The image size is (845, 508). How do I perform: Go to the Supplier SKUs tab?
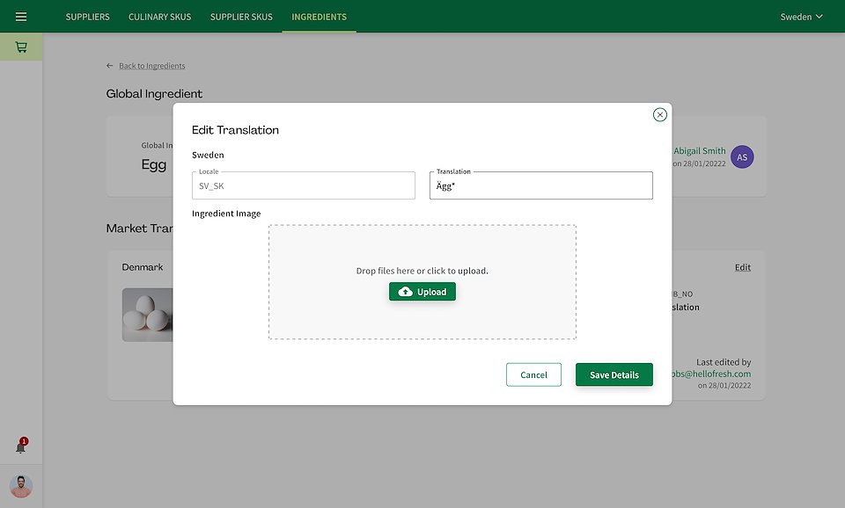[x=241, y=17]
